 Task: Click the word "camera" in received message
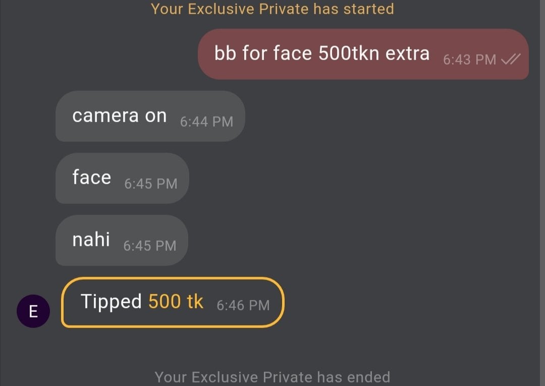coord(105,116)
